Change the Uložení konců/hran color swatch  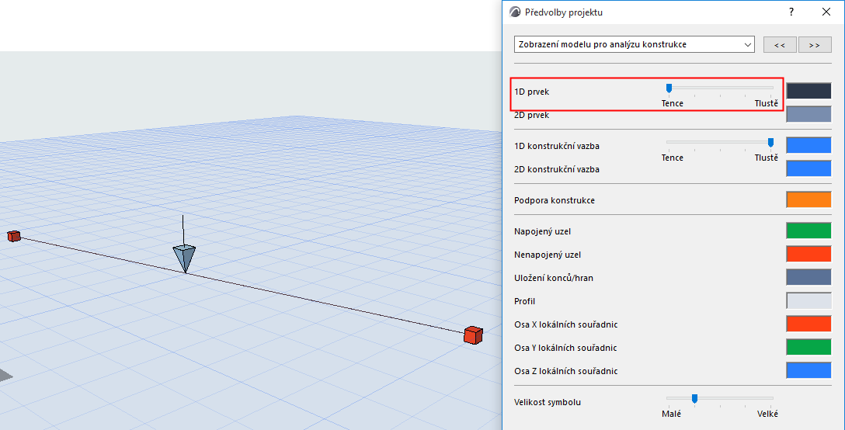tap(808, 278)
